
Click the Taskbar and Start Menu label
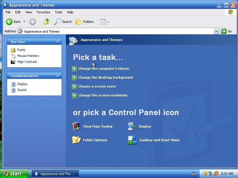(x=159, y=140)
